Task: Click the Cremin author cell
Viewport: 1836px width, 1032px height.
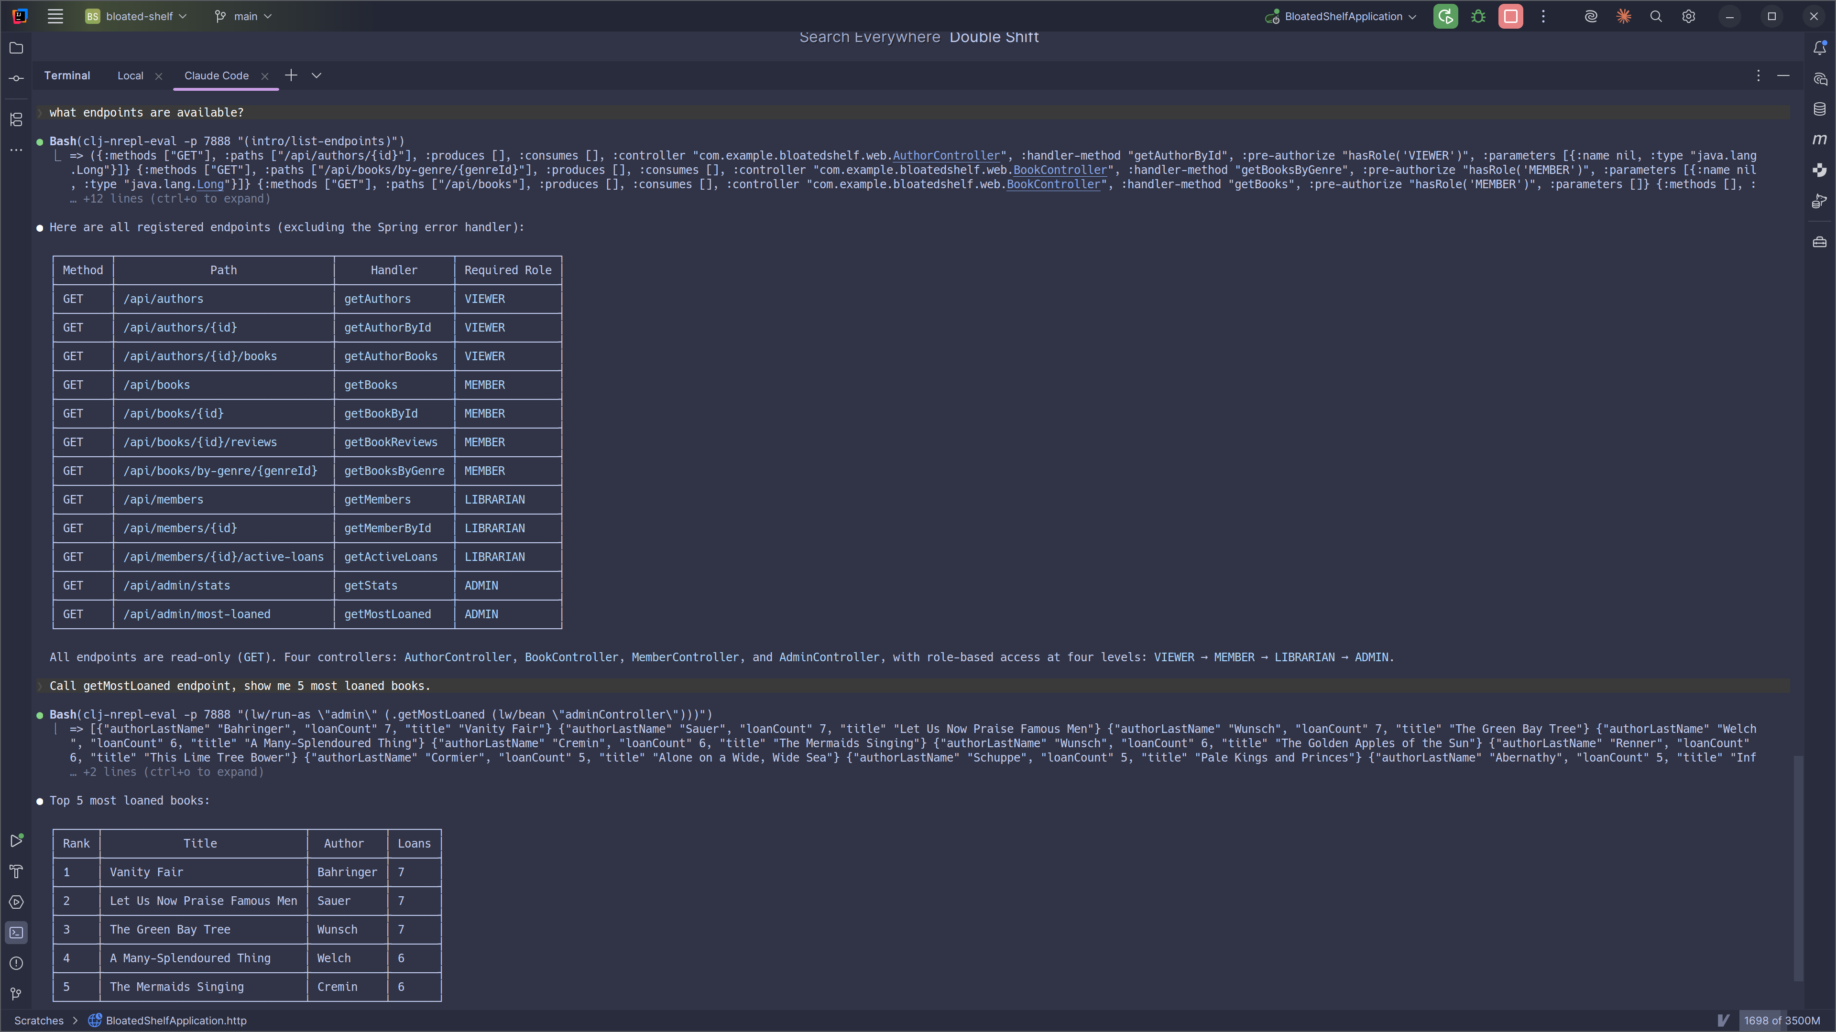Action: (348, 987)
